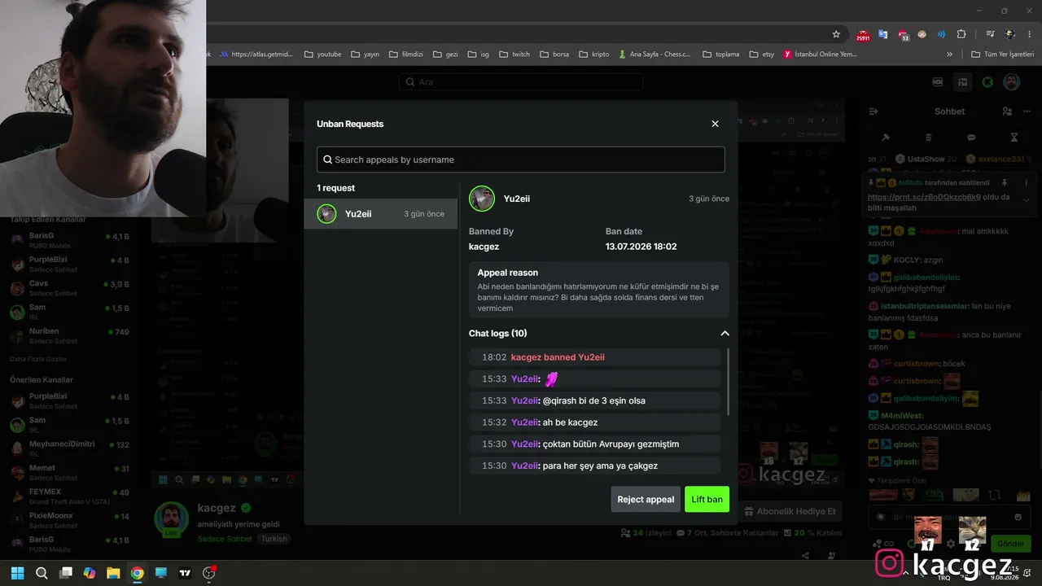Image resolution: width=1042 pixels, height=586 pixels.
Task: Lift the ban on Yu2eii
Action: click(x=707, y=500)
